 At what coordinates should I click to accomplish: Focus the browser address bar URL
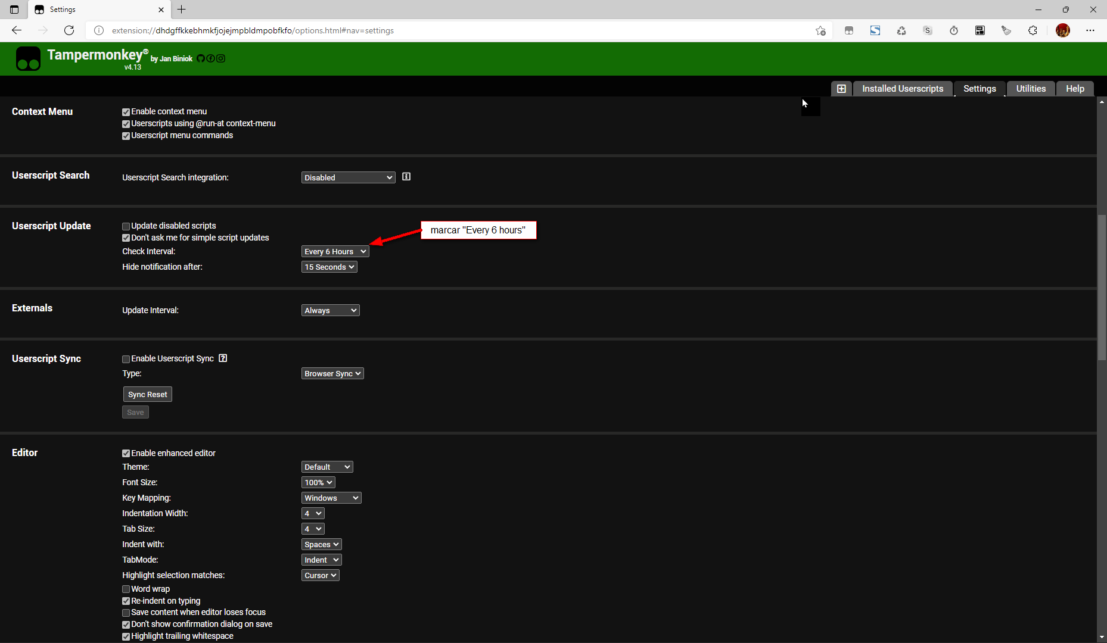459,30
